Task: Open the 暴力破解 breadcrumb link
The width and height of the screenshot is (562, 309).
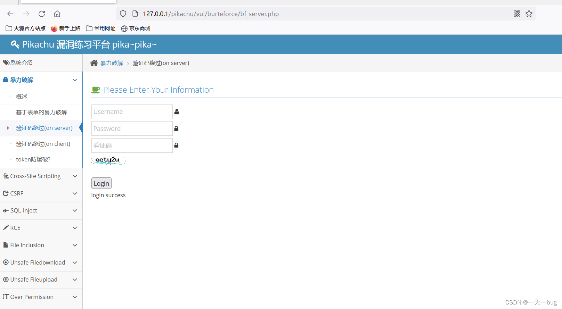Action: click(112, 63)
